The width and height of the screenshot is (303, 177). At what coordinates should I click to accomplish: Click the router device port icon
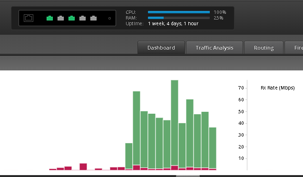click(x=29, y=18)
